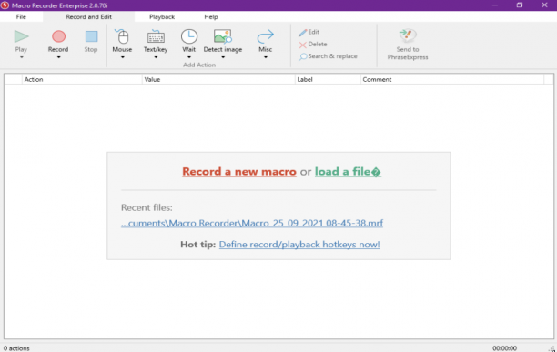The image size is (557, 352).
Task: Click the Hot tip: label
Action: 197,245
